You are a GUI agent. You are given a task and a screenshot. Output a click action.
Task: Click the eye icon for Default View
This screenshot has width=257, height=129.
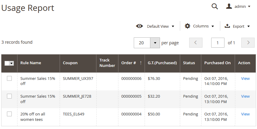[x=139, y=26]
